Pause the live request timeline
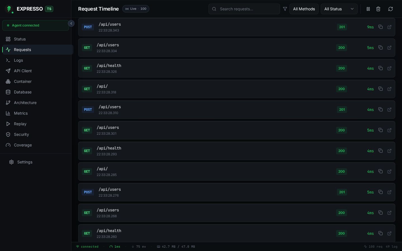 pyautogui.click(x=368, y=9)
